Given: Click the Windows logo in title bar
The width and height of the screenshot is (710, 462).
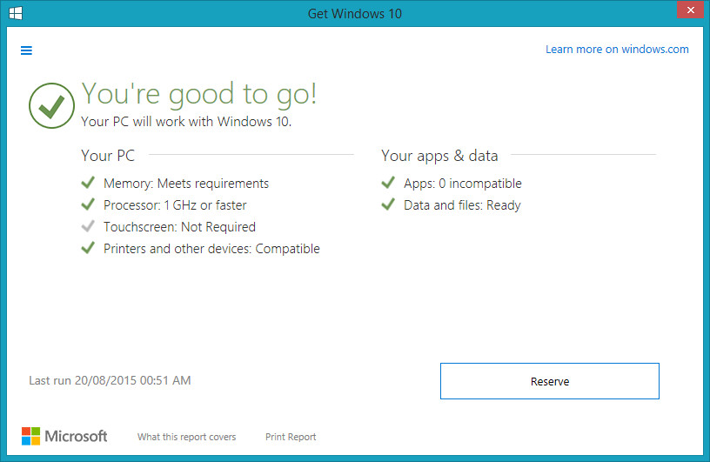Looking at the screenshot, I should [16, 13].
